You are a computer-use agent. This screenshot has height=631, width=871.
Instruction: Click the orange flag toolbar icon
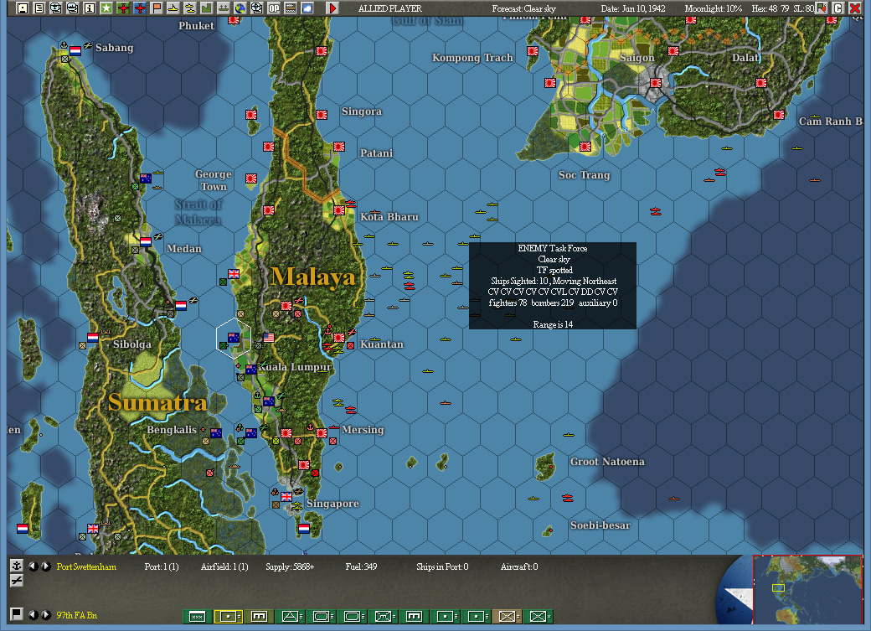[x=157, y=8]
